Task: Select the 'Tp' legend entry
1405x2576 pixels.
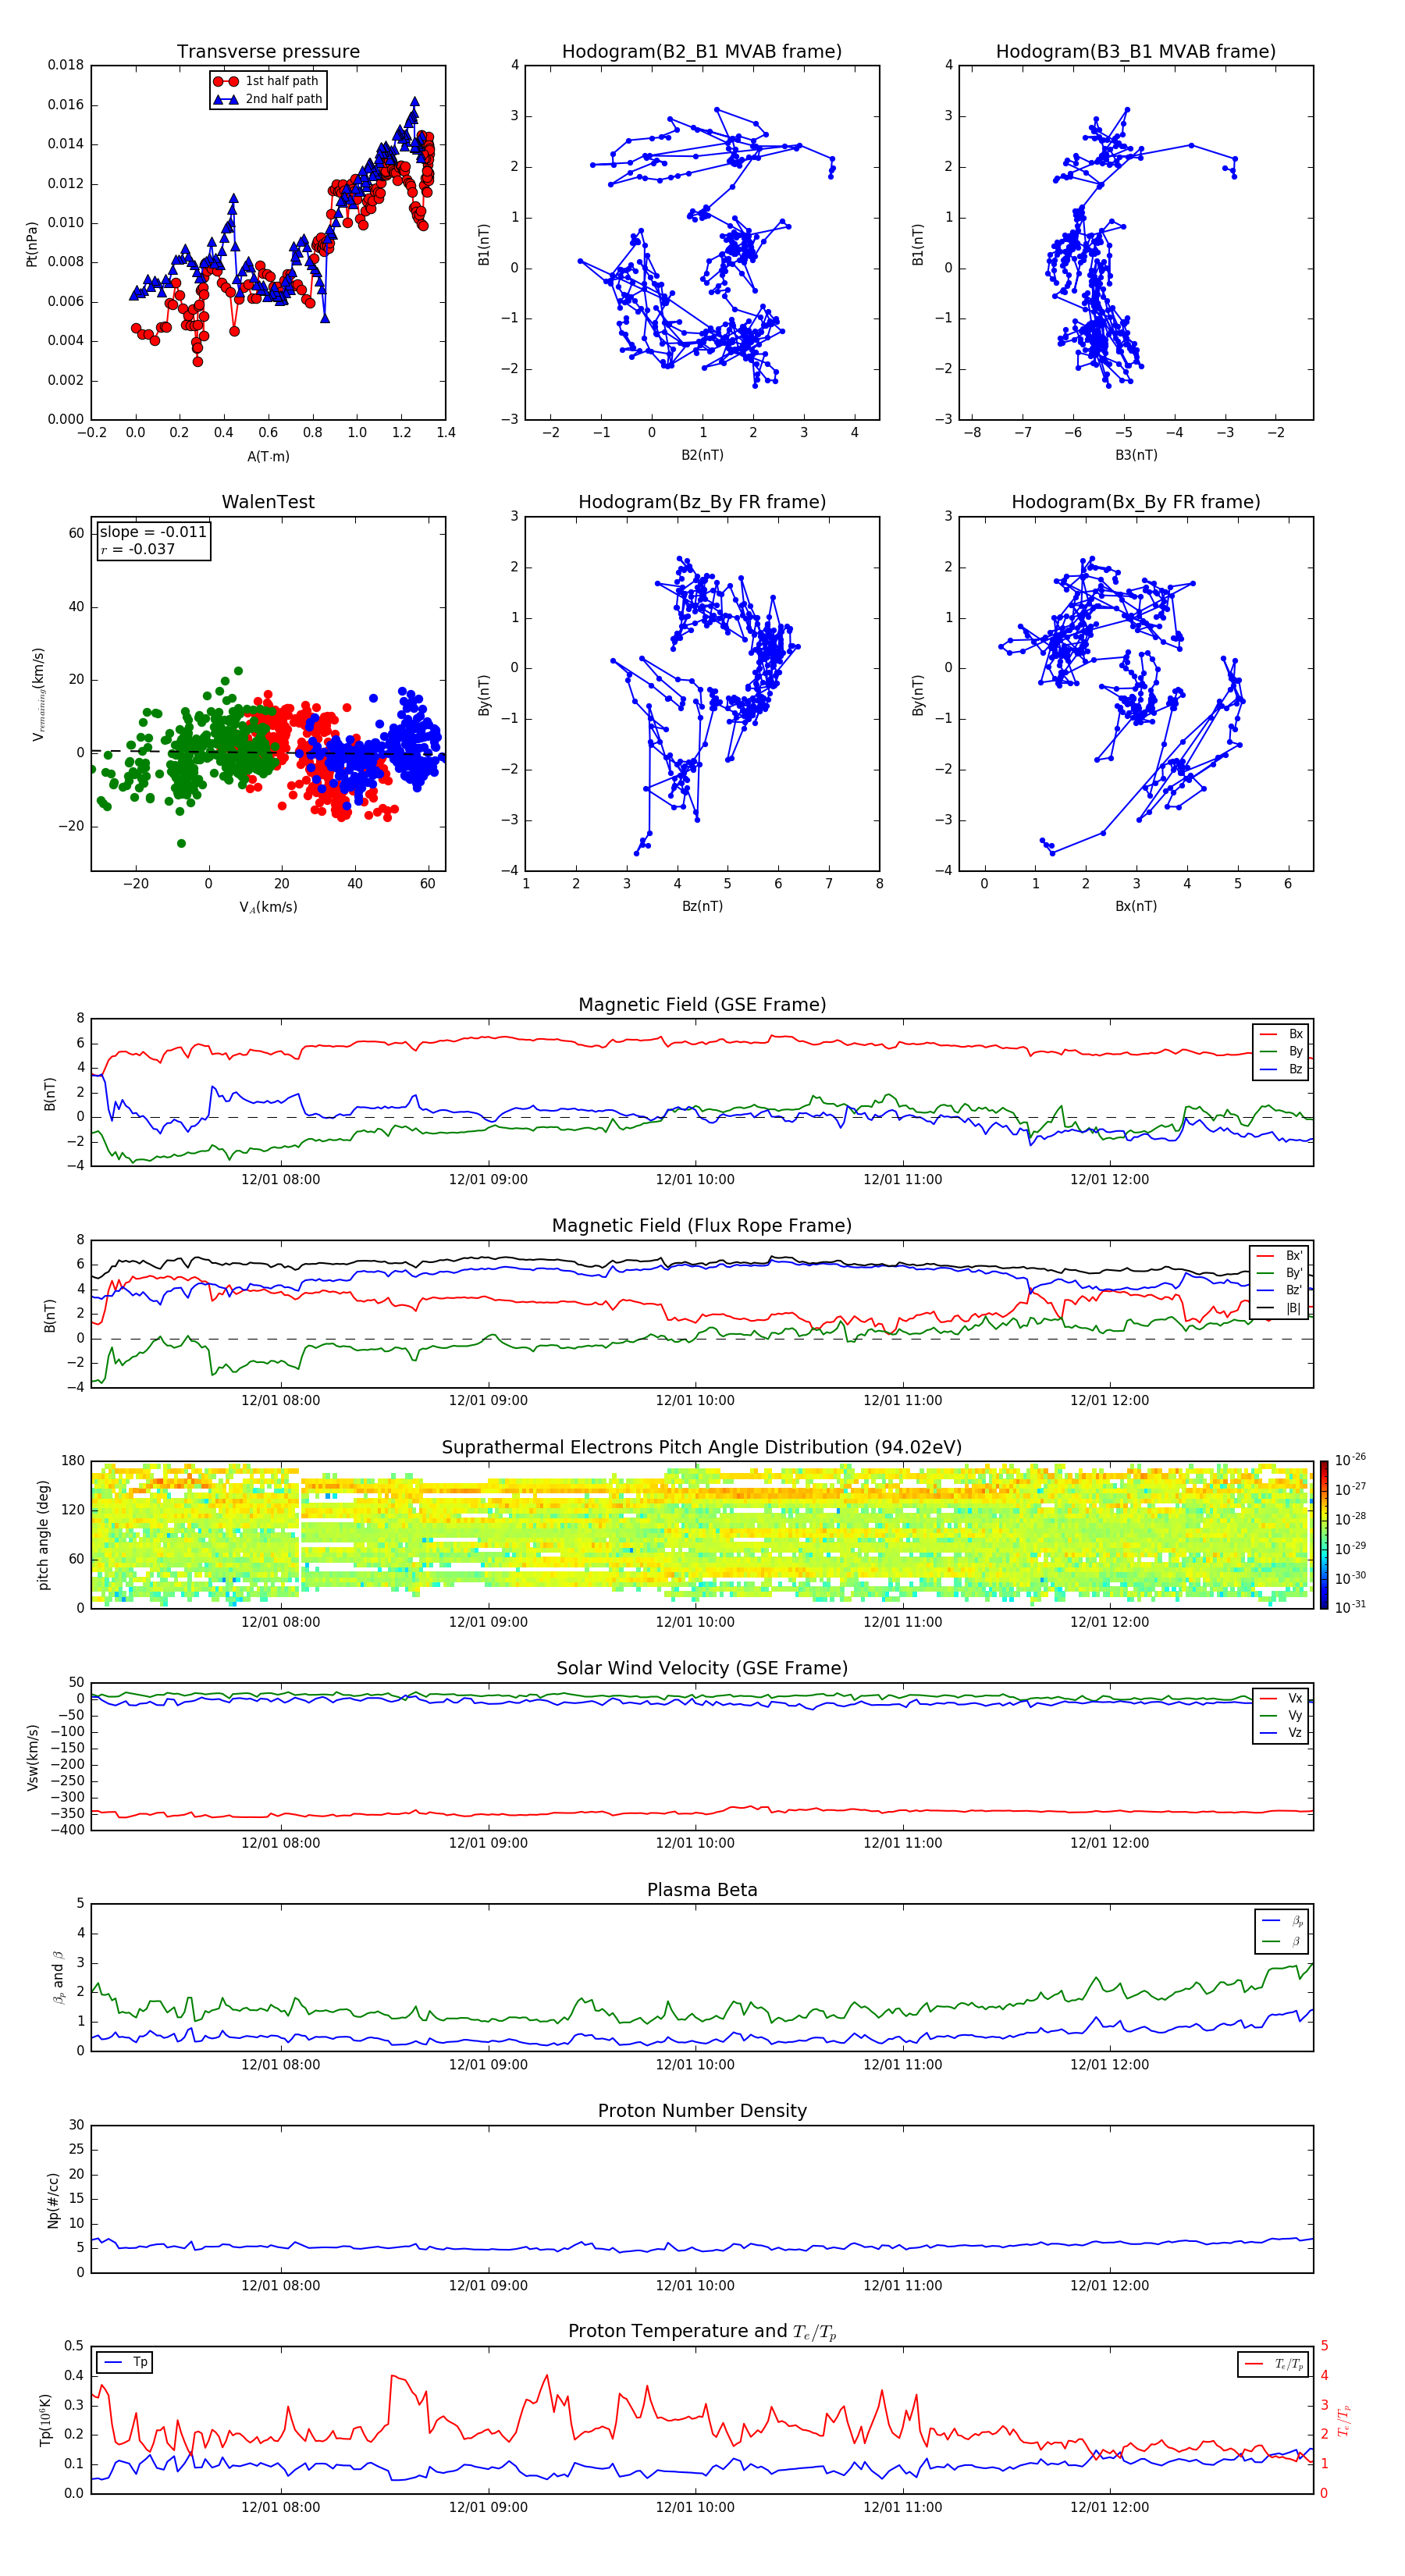Action: click(x=125, y=2362)
